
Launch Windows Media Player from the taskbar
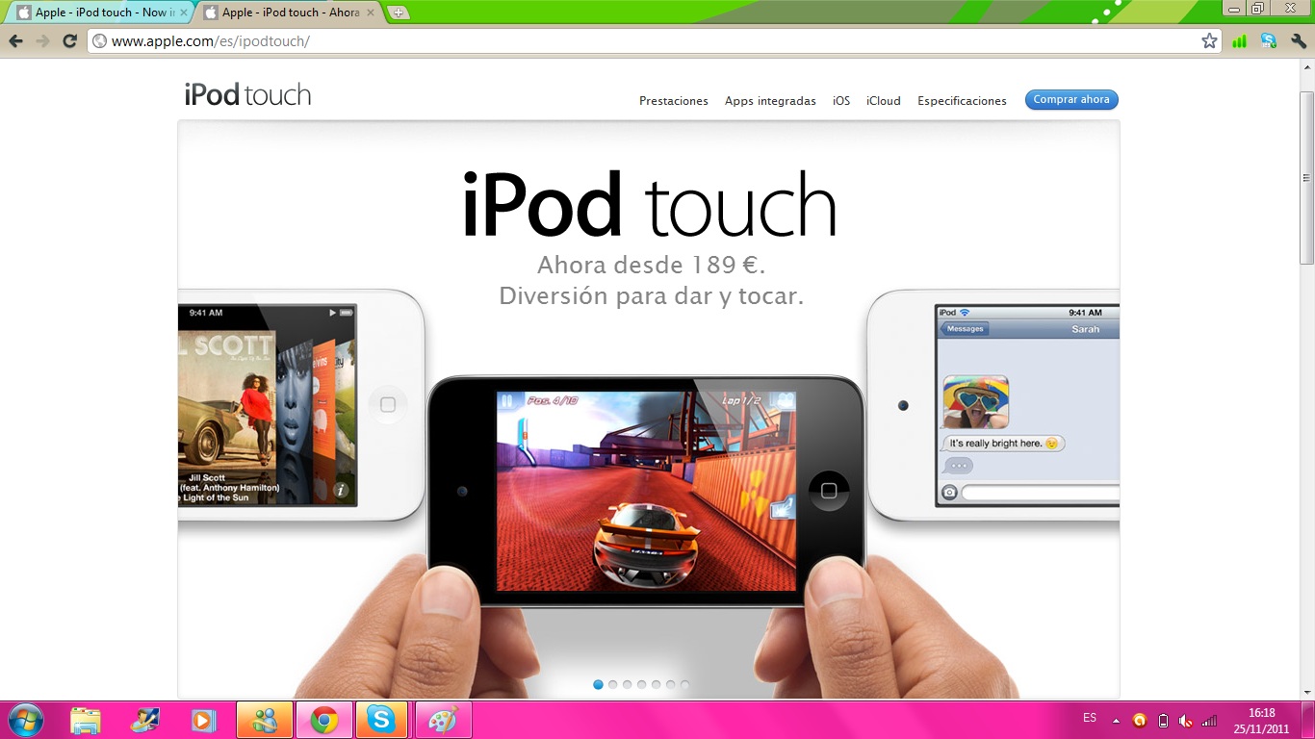coord(203,720)
